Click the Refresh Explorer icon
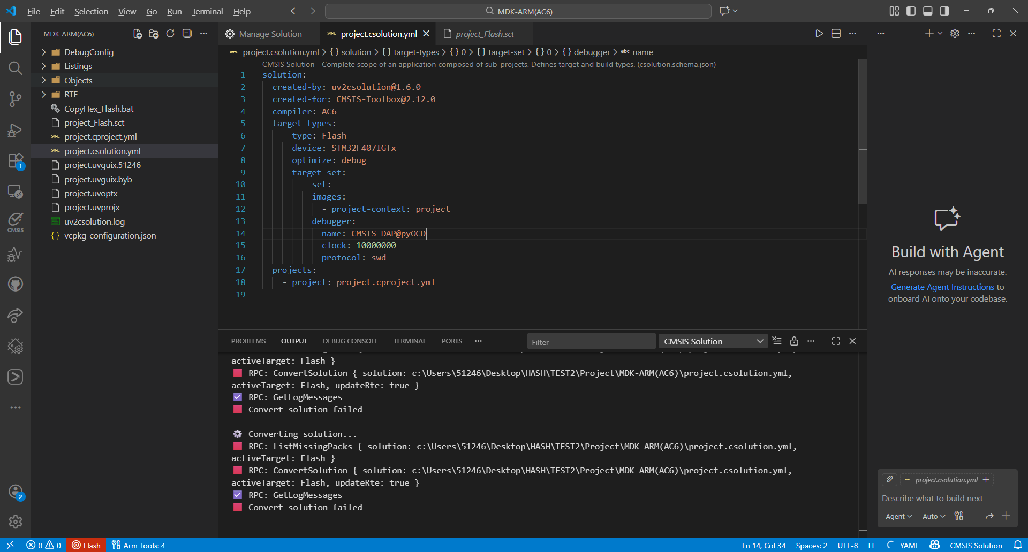Viewport: 1028px width, 552px height. tap(170, 34)
